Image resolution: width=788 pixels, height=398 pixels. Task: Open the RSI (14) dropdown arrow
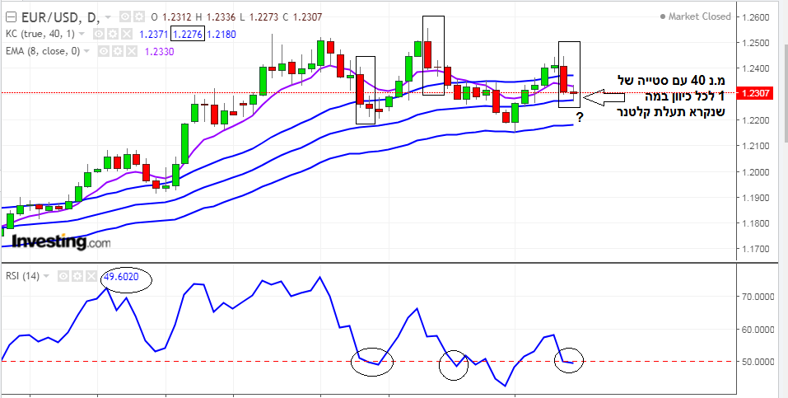47,276
